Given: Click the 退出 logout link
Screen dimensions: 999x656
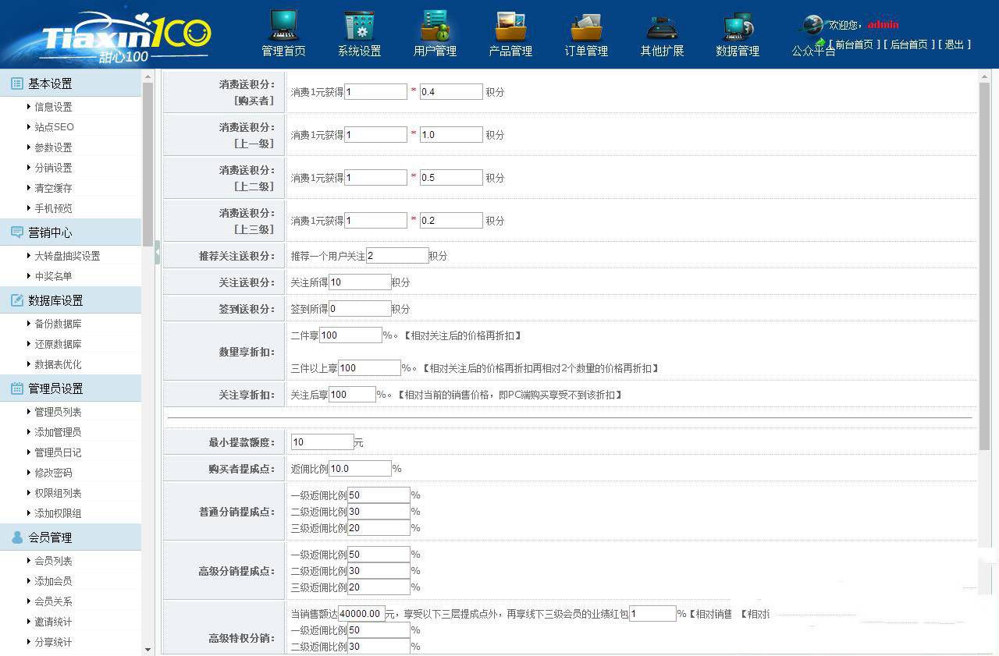Looking at the screenshot, I should [x=955, y=44].
